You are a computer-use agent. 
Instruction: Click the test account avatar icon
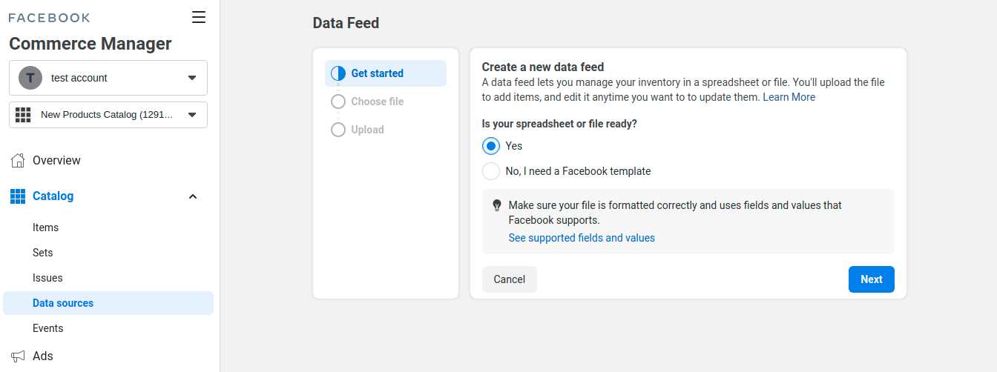click(x=30, y=78)
